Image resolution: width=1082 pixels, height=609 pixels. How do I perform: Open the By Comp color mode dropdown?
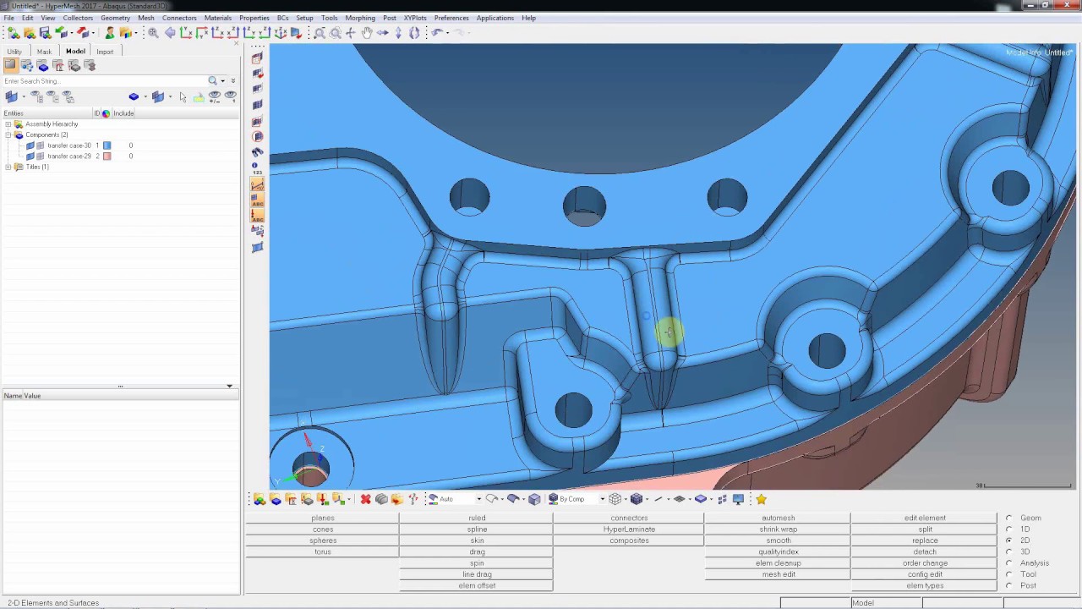tap(602, 499)
